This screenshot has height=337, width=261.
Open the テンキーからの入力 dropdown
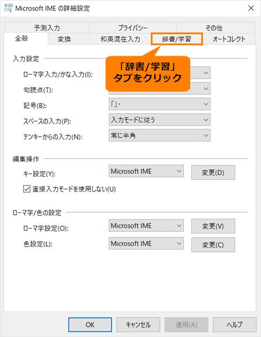[159, 135]
